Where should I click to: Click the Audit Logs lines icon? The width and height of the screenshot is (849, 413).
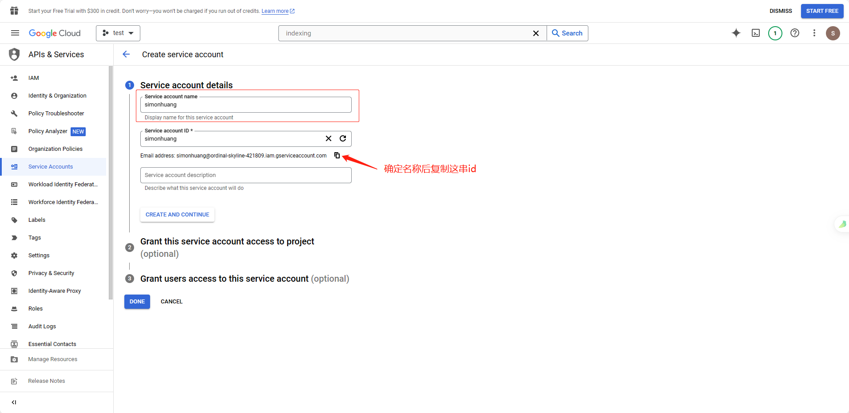[x=14, y=326]
